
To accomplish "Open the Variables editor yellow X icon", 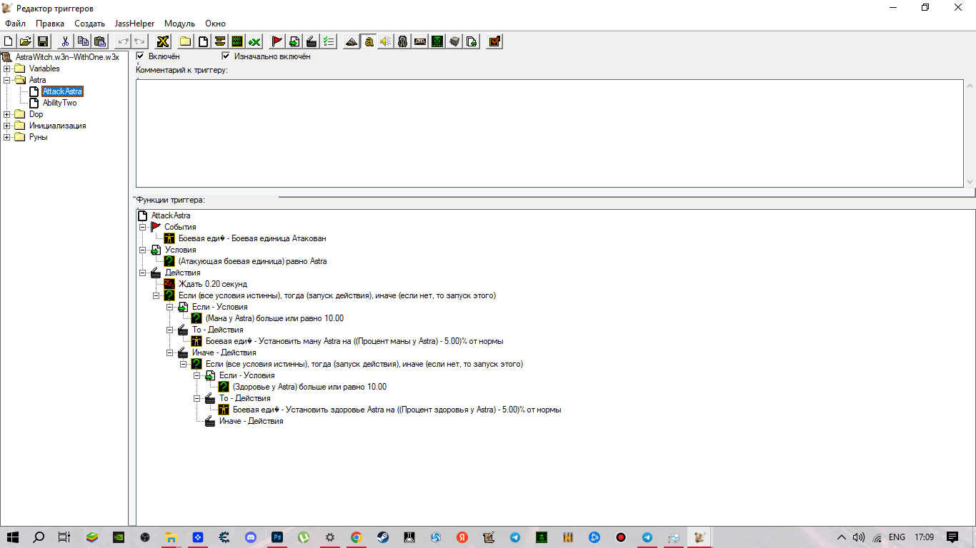I will tap(163, 41).
